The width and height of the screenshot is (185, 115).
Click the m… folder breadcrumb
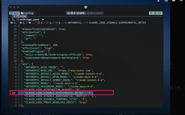click(23, 23)
